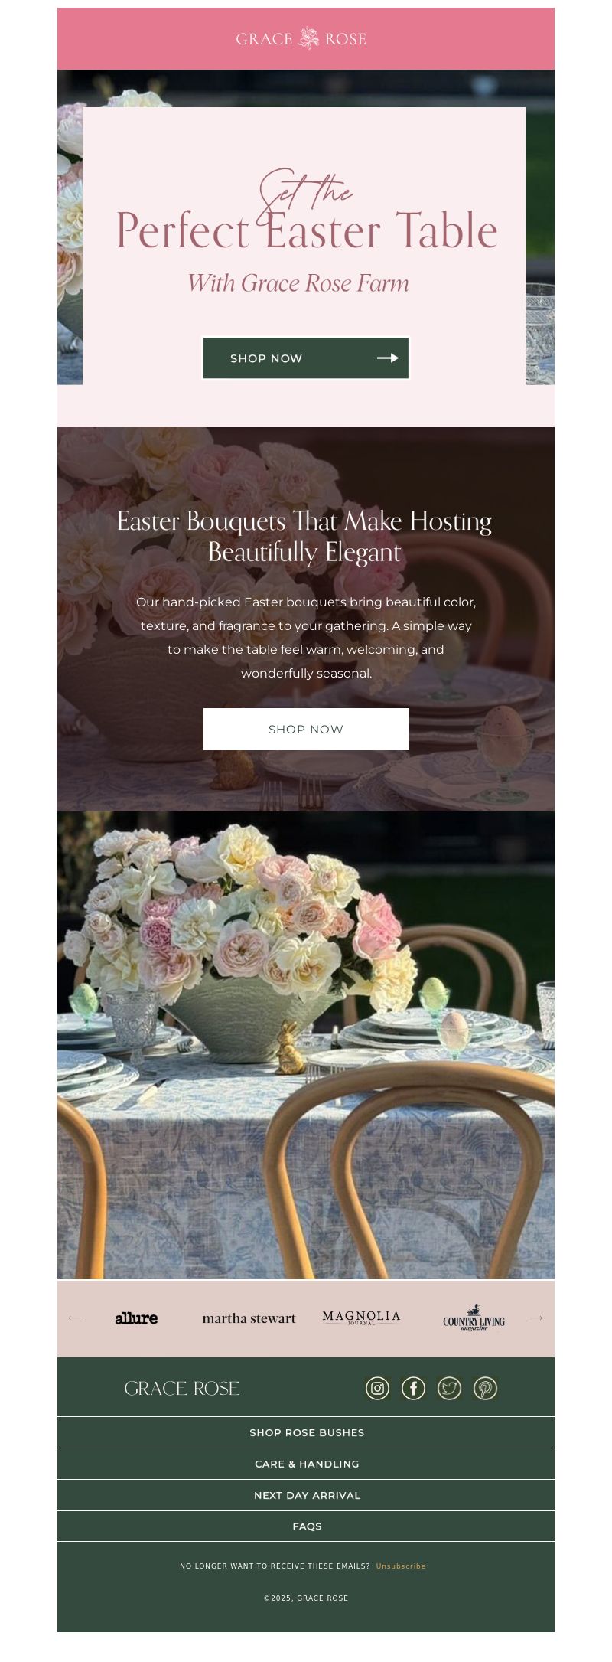This screenshot has height=1662, width=612.
Task: Open the Facebook icon in footer
Action: point(413,1388)
